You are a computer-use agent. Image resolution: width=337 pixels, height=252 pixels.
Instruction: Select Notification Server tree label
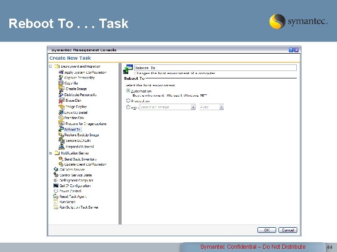(x=75, y=153)
